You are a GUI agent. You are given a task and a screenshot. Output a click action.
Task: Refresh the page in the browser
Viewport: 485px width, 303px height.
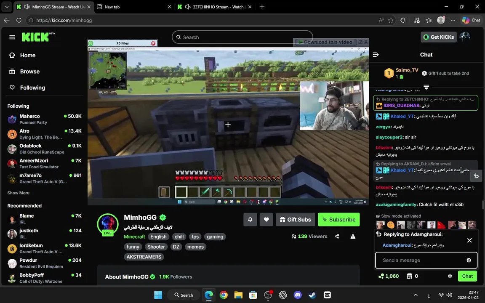click(x=19, y=20)
